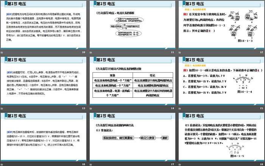
Task: Click the animation star icon under slide 13
Action: [x=2, y=108]
